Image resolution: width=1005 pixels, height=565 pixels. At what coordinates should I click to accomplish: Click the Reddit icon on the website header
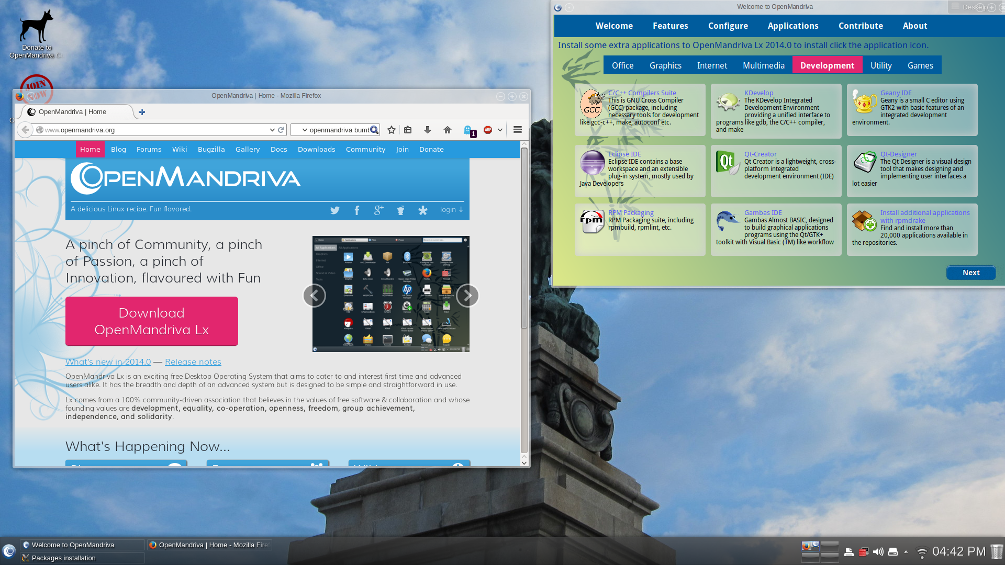tap(401, 210)
